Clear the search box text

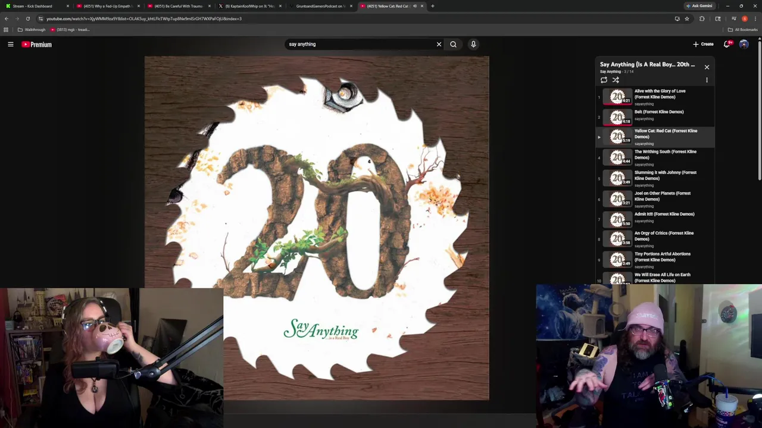pos(439,44)
